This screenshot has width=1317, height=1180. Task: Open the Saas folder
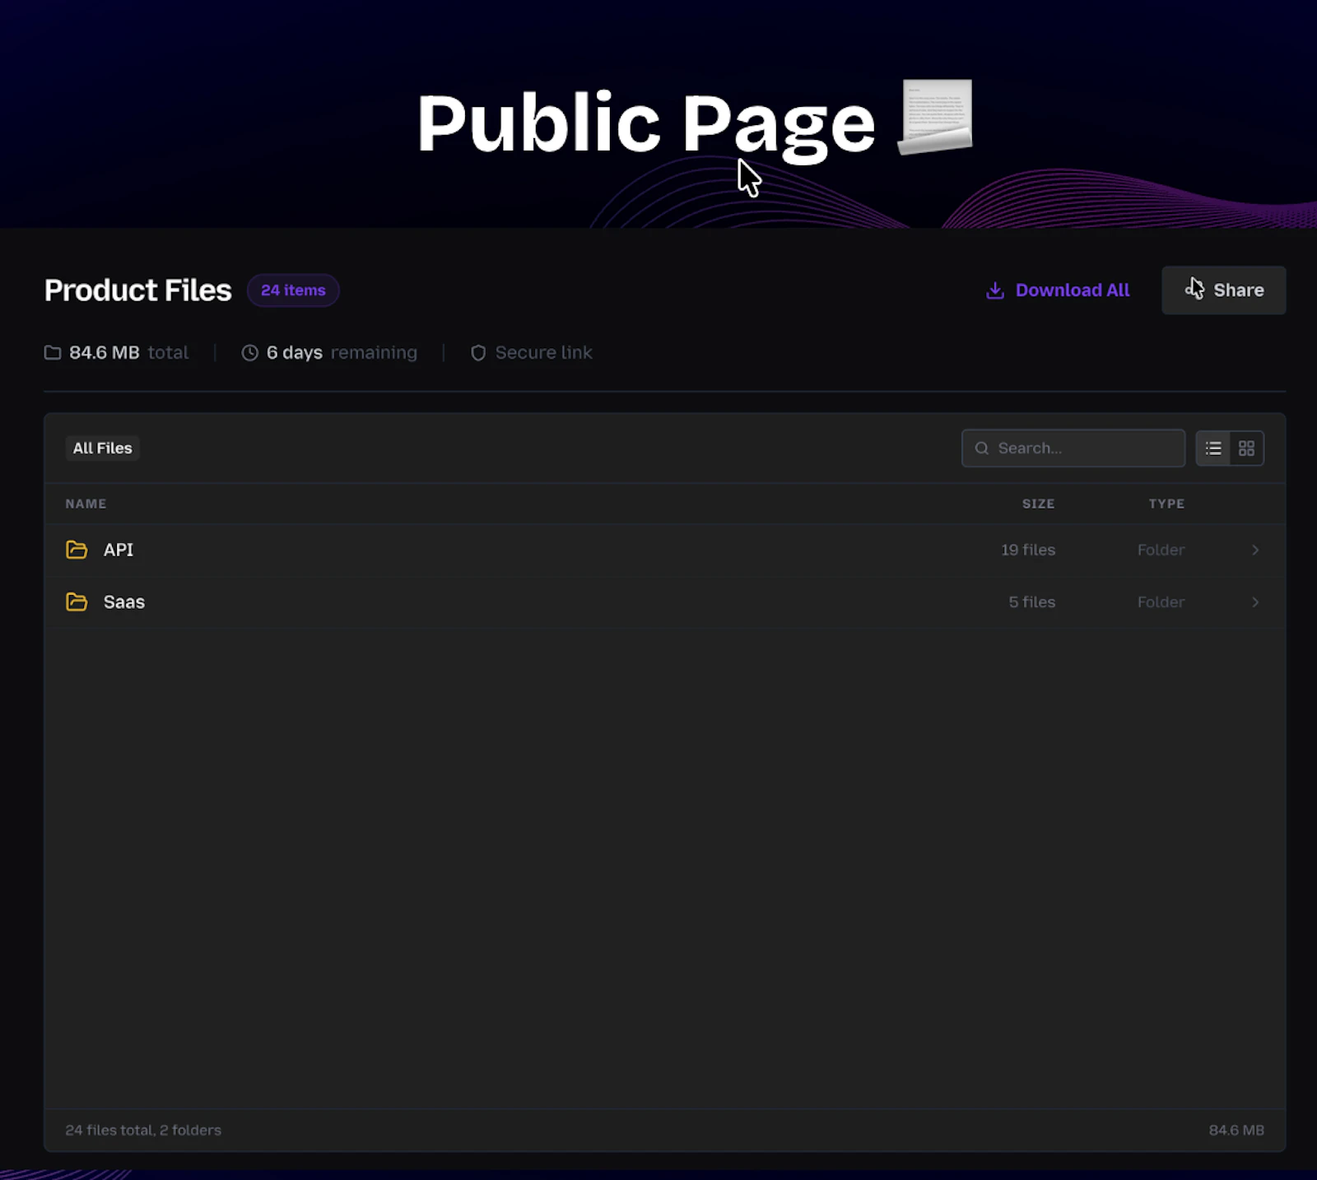coord(123,602)
